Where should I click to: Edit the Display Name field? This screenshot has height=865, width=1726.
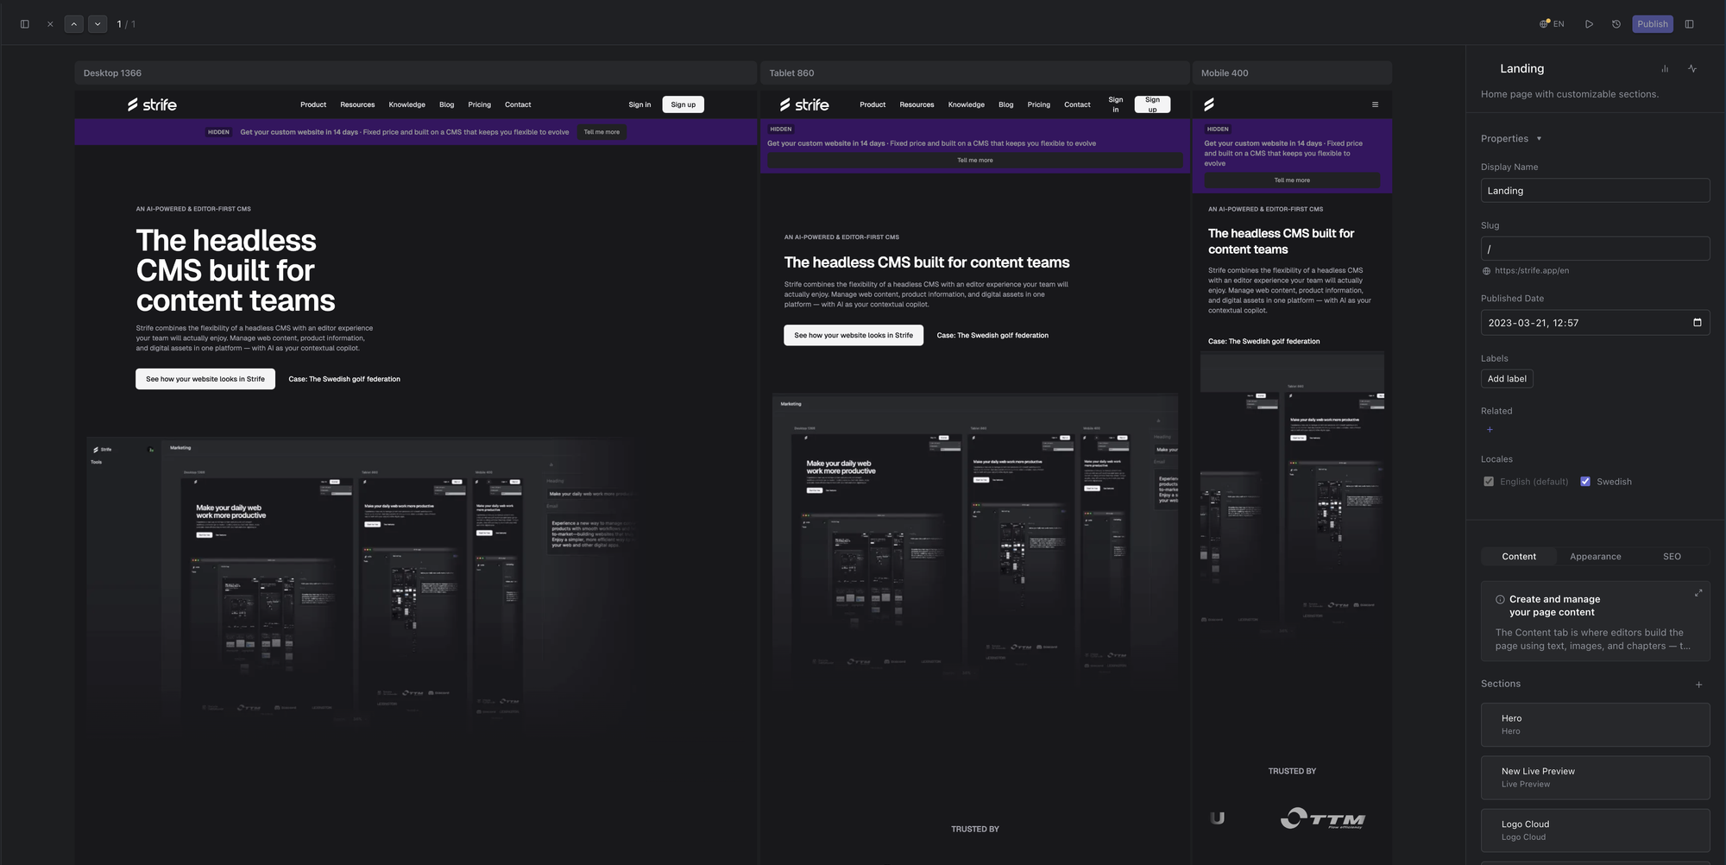tap(1595, 191)
